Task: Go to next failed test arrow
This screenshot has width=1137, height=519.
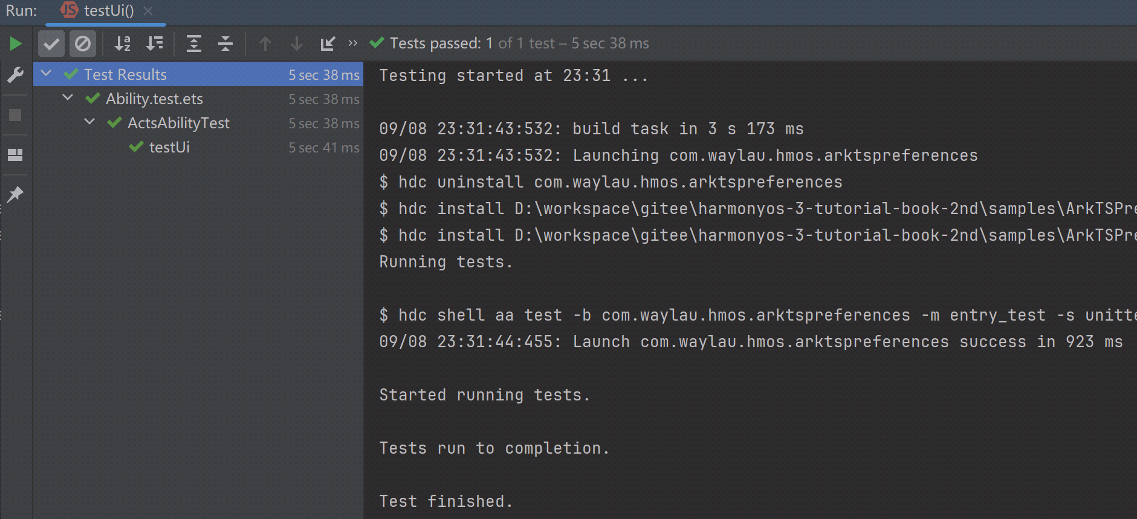Action: [297, 44]
